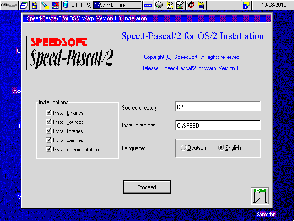Open the drives icon in WarpCenter tray

click(x=159, y=5)
